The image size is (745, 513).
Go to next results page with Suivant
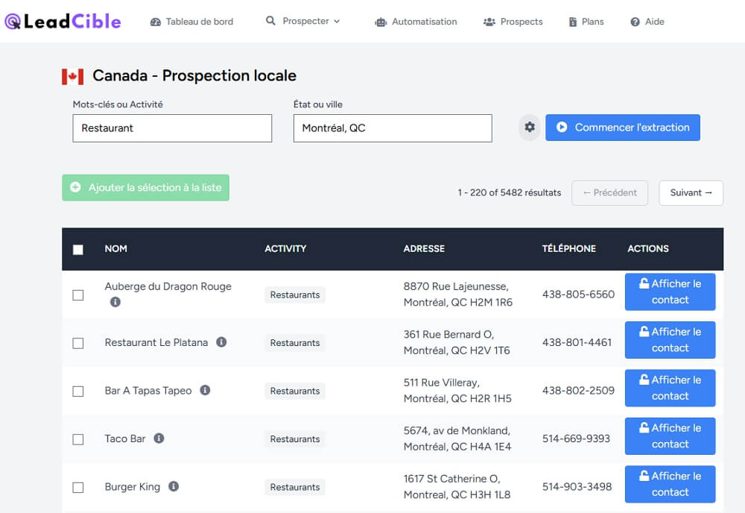click(691, 192)
